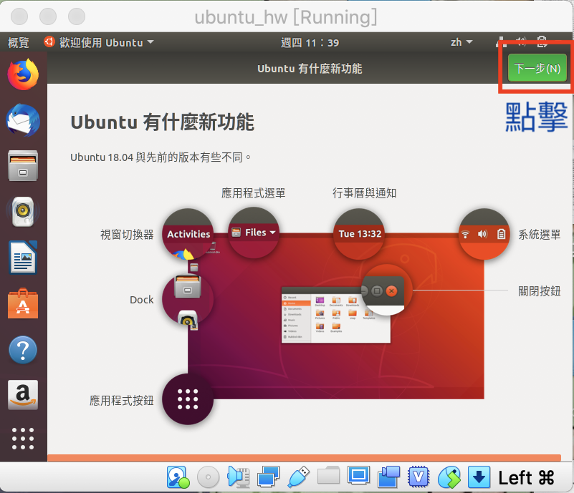Click the system menu circle illustration
The height and width of the screenshot is (493, 574).
[484, 234]
